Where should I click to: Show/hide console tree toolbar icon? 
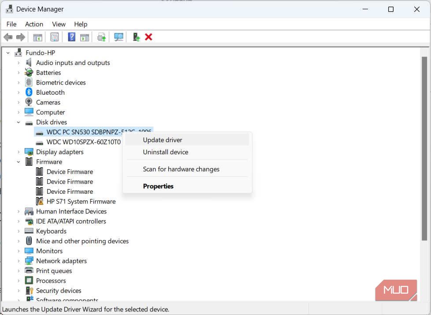tap(37, 37)
